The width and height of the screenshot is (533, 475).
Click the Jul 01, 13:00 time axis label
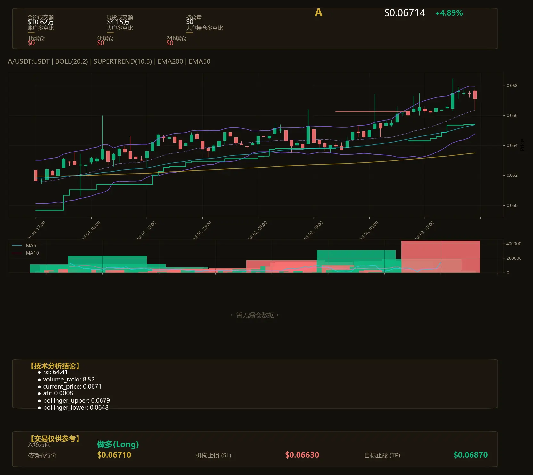pos(146,230)
